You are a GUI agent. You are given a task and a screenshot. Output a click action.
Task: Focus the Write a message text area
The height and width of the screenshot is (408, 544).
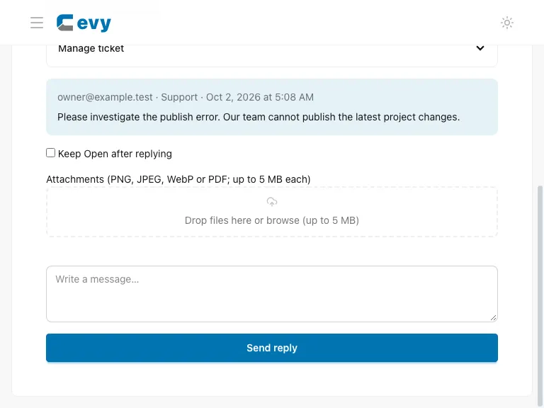[x=272, y=294]
